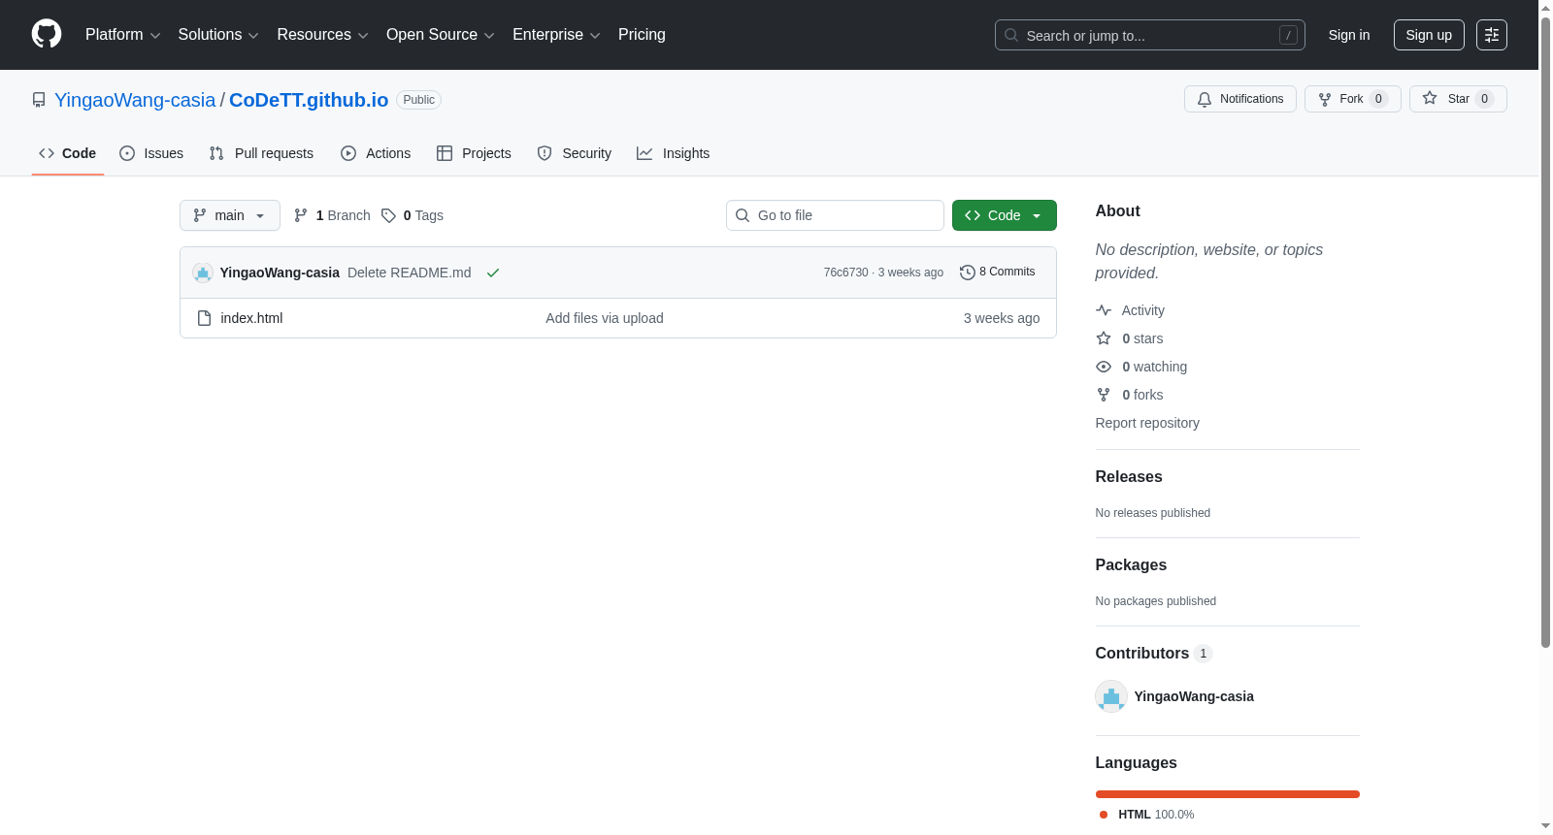Click the Go to file search field

pyautogui.click(x=835, y=215)
